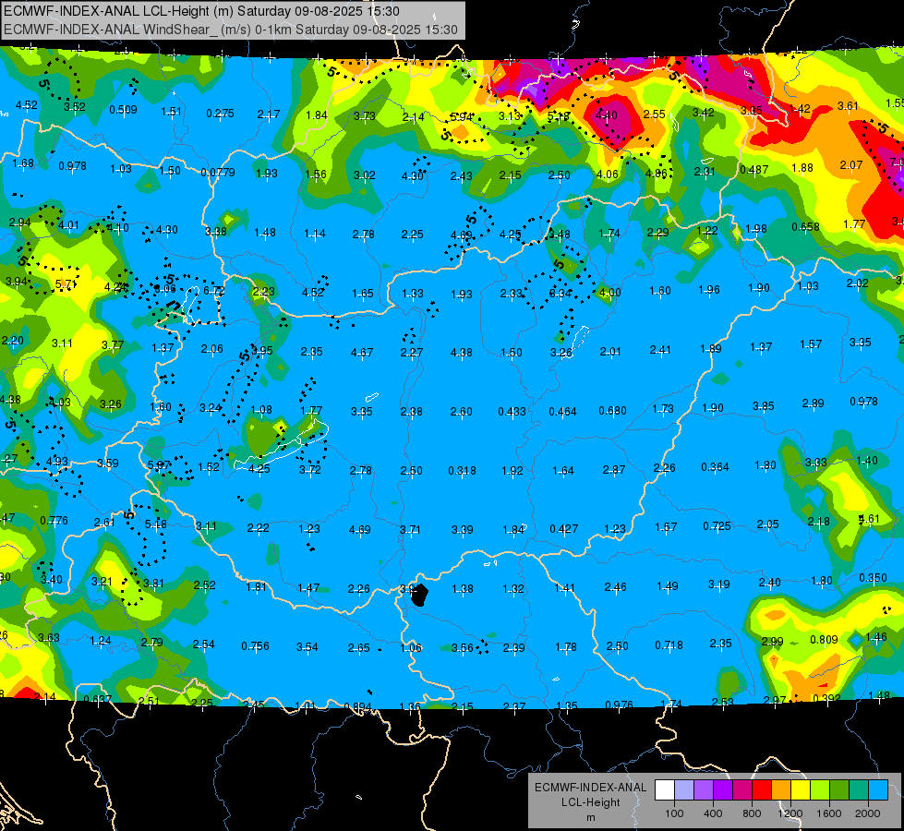Click the wind shear value 4.93

(57, 462)
